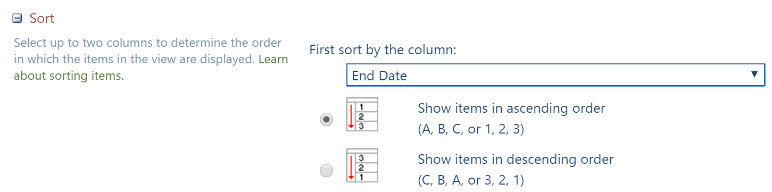Click 'Show items in ascending order' label

click(511, 108)
